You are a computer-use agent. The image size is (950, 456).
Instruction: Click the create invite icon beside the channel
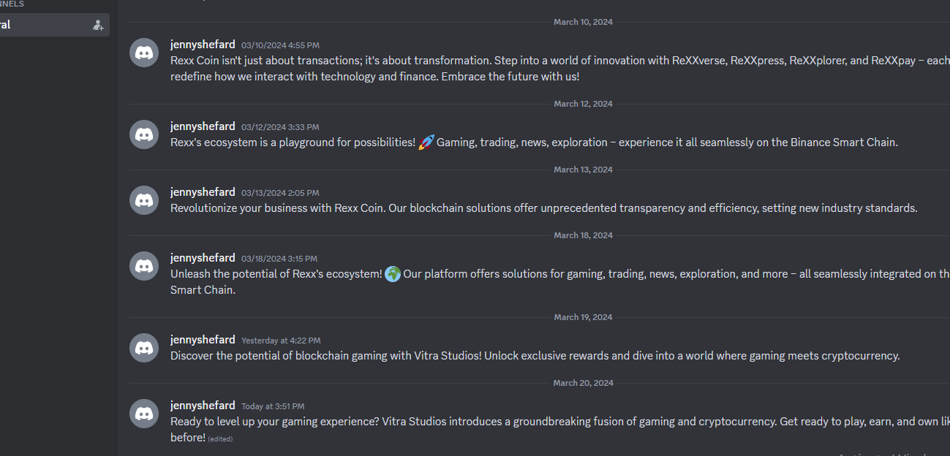[98, 25]
